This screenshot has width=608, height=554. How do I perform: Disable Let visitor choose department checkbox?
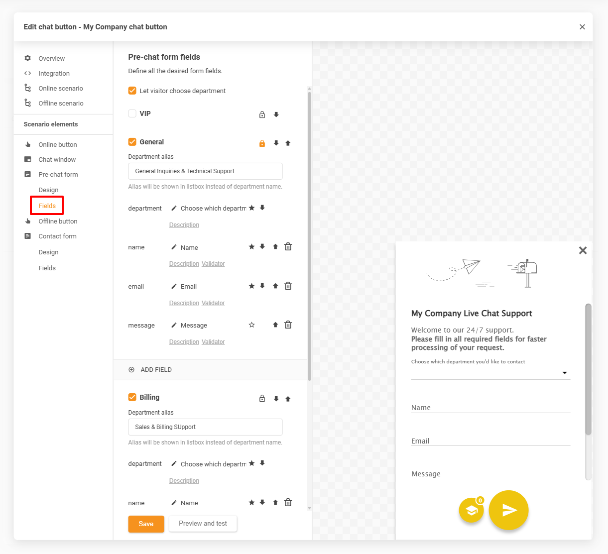point(132,91)
